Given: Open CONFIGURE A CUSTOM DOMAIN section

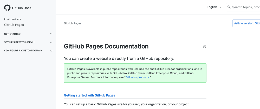Looking at the screenshot, I should click(x=23, y=51).
